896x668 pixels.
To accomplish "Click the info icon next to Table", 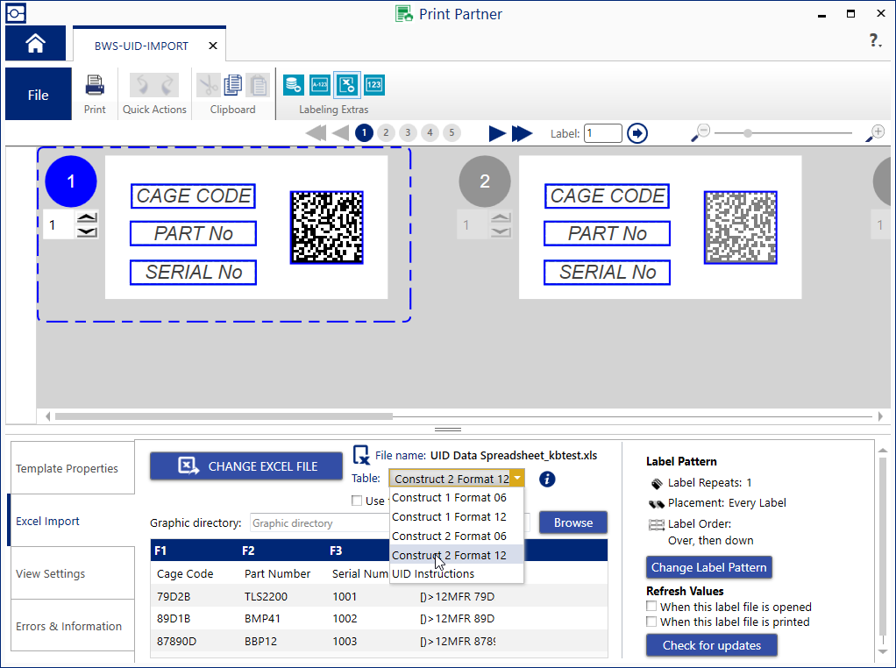I will tap(547, 479).
